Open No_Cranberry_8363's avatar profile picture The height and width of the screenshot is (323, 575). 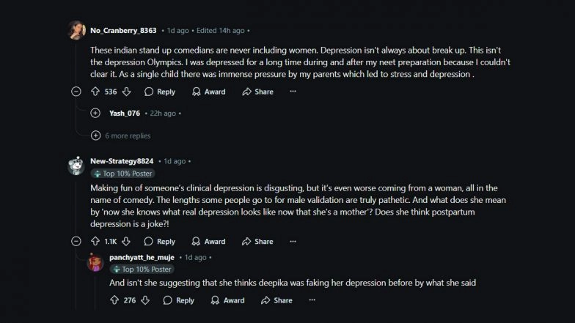(76, 30)
